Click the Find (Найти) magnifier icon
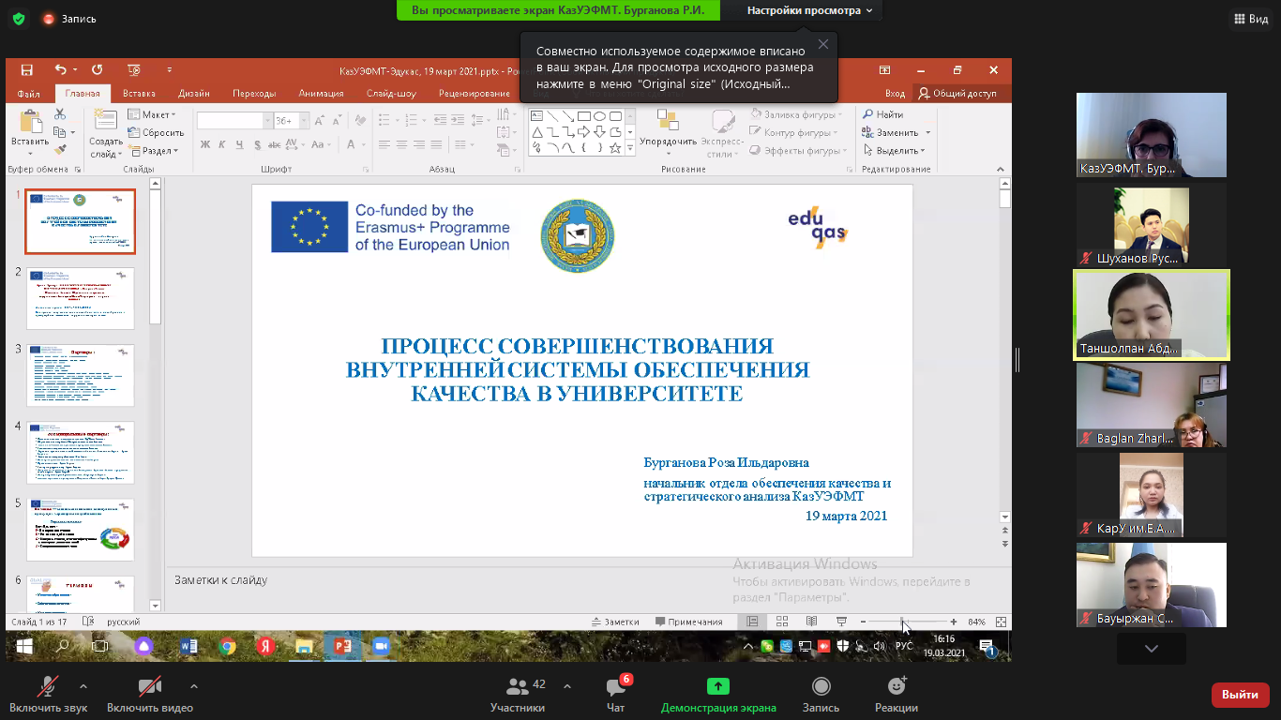Viewport: 1281px width, 720px height. 868,114
